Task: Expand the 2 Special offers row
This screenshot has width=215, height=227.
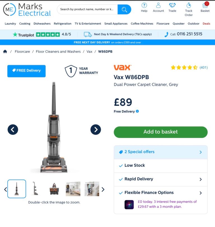Action: coord(161,152)
